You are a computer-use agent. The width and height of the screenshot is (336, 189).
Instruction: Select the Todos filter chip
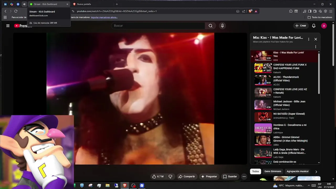tap(255, 171)
